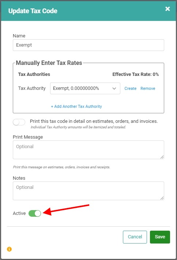
Task: Grab the Print Message resize handle
Action: [x=162, y=157]
